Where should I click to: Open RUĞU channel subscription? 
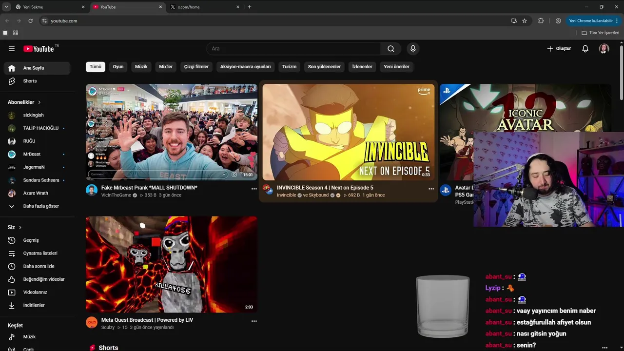click(37, 141)
